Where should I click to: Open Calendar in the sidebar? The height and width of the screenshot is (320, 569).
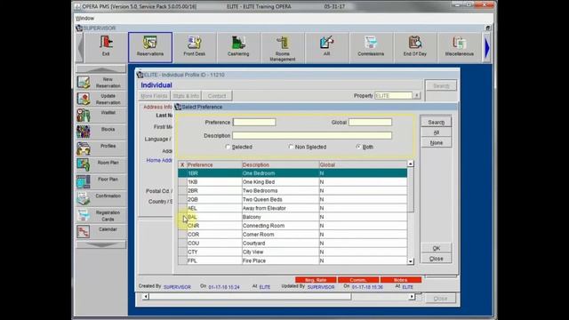100,232
